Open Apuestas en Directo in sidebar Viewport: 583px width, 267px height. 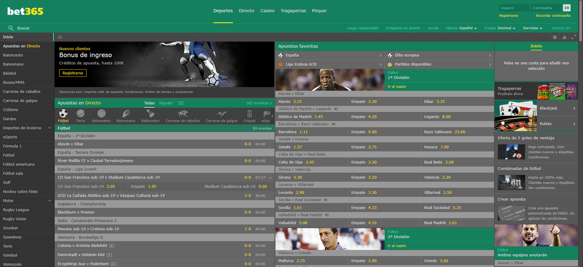click(27, 46)
